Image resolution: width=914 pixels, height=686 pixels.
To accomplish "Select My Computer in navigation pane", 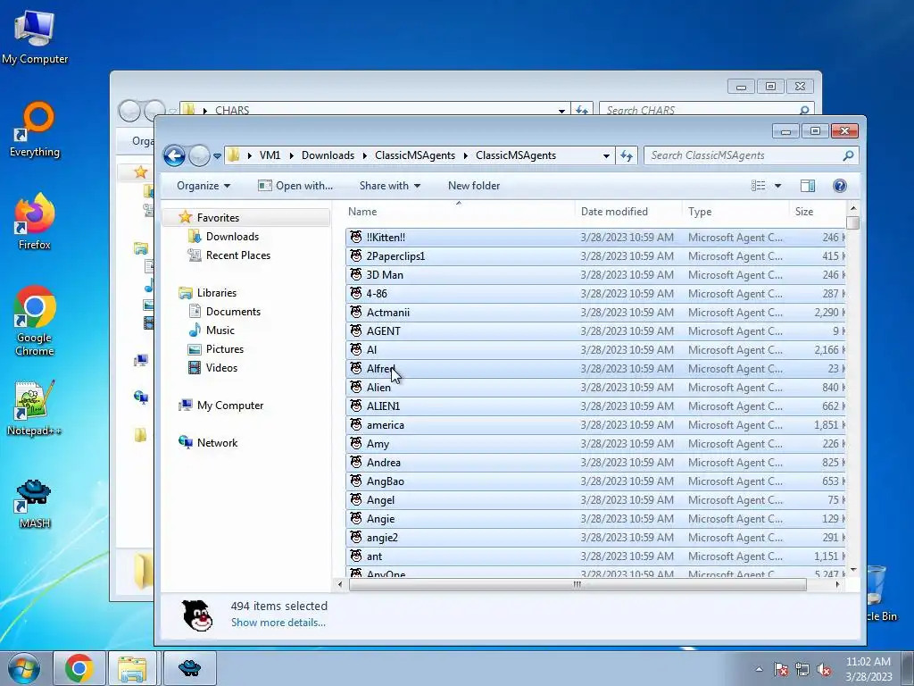I will pyautogui.click(x=229, y=406).
